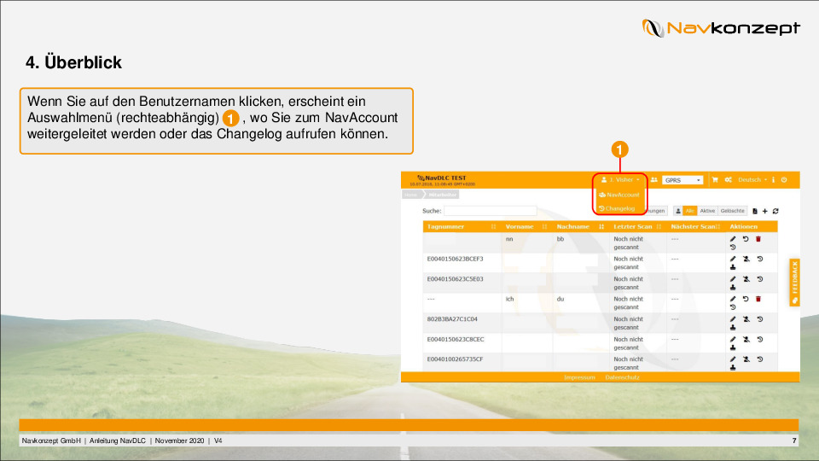The image size is (819, 461).
Task: Click the history icon in the nn bb row
Action: pos(733,248)
